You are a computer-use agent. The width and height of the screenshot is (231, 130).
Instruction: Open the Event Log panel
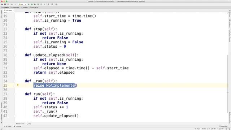[223, 126]
